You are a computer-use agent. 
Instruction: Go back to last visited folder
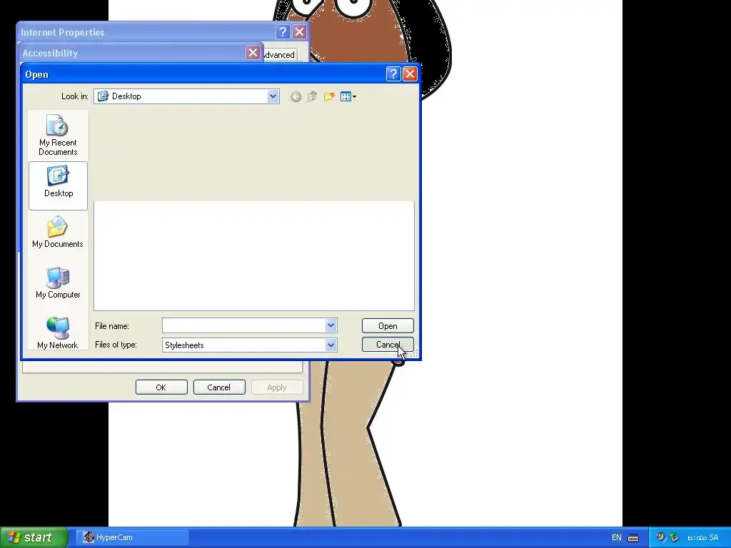click(x=296, y=96)
